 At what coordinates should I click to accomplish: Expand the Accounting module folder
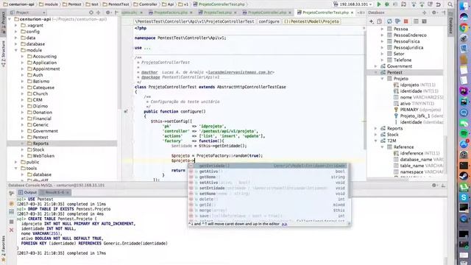[x=23, y=57]
